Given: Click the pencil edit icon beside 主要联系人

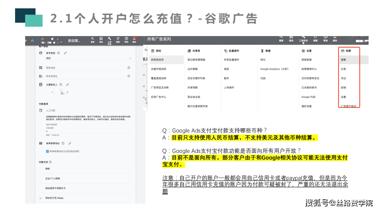Looking at the screenshot, I should pyautogui.click(x=68, y=84).
